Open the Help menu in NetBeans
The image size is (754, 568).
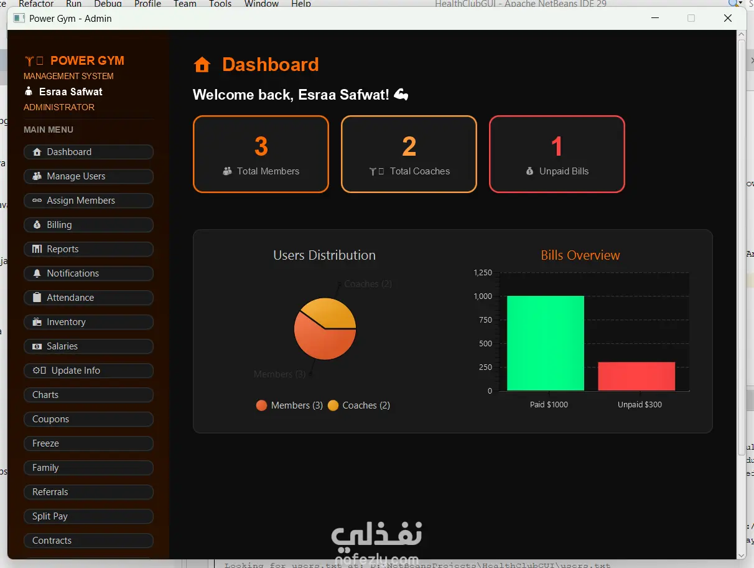301,4
